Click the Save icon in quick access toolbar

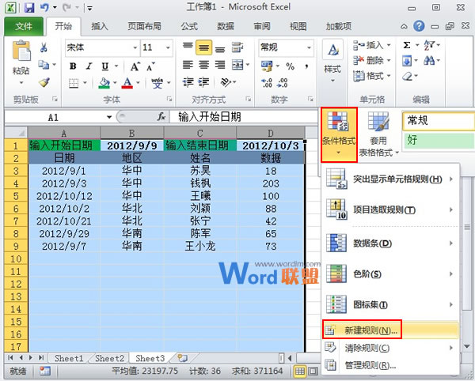tap(28, 9)
